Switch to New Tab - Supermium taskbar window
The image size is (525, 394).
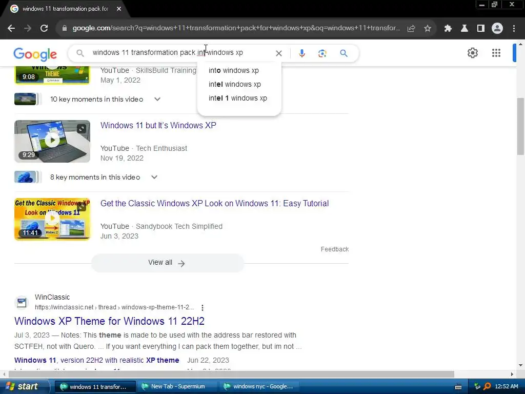pos(177,387)
